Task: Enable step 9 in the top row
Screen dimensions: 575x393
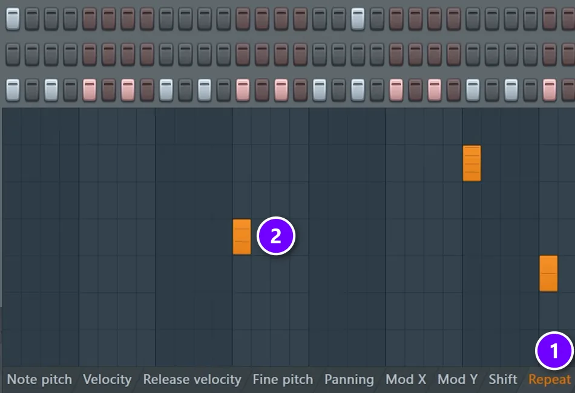Action: point(166,19)
